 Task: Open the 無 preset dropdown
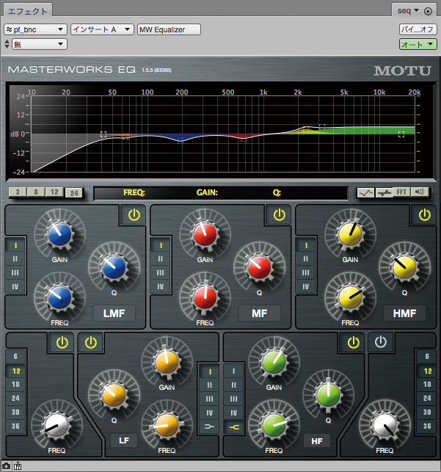click(x=40, y=44)
